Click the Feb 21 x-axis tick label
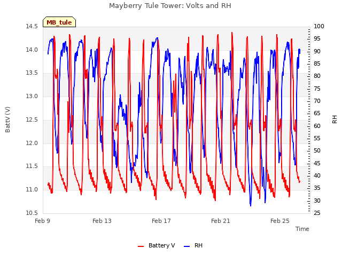Image resolution: width=342 pixels, height=256 pixels. tap(221, 221)
